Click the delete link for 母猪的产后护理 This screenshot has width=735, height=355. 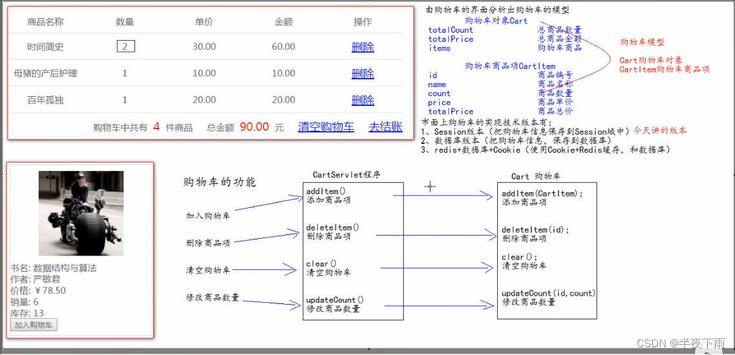click(363, 74)
